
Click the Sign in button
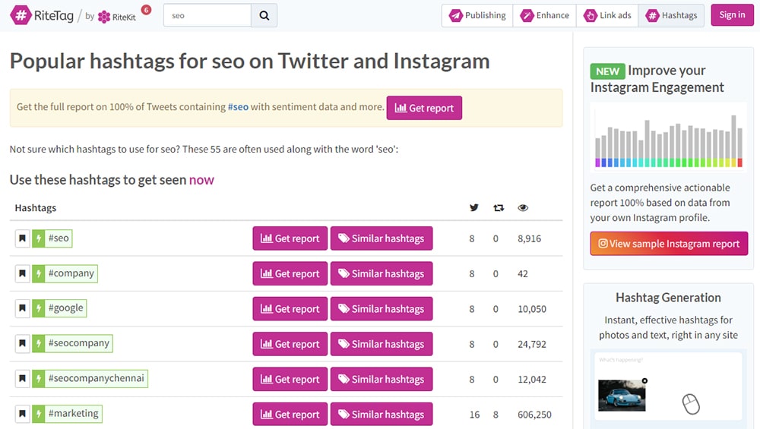tap(733, 15)
